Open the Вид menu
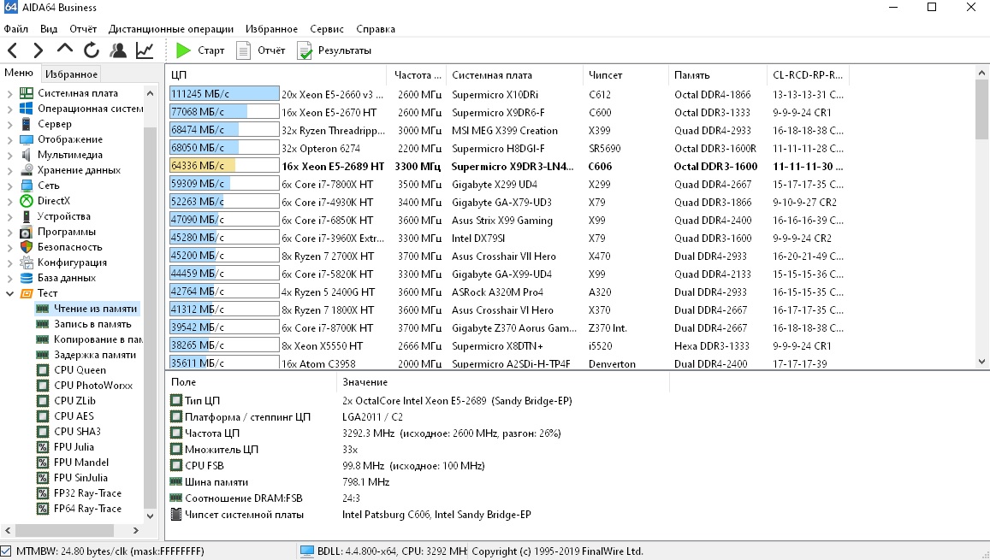This screenshot has height=560, width=990. (49, 29)
